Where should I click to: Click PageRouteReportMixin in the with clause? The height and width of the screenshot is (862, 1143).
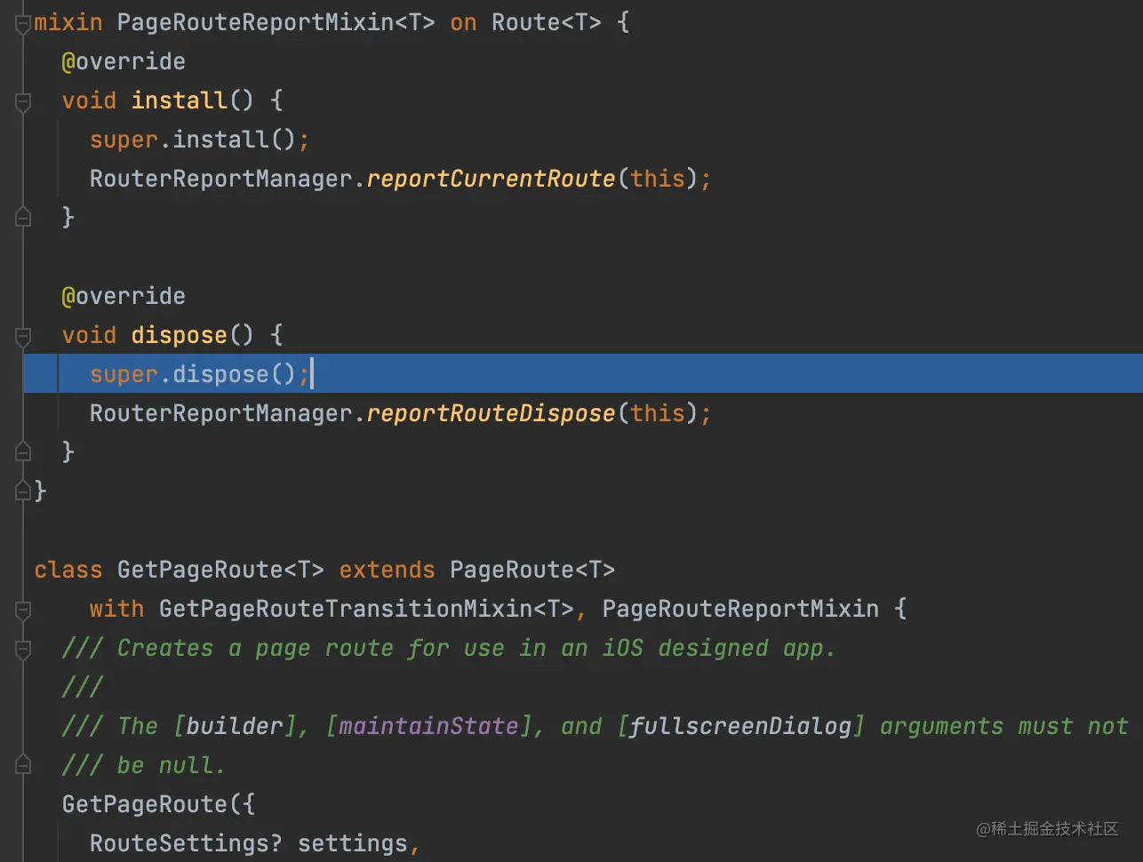click(740, 609)
